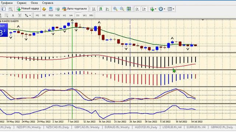This screenshot has width=236, height=132.
Task: Switch to Japanese candlesticks display
Action: (x=101, y=9)
